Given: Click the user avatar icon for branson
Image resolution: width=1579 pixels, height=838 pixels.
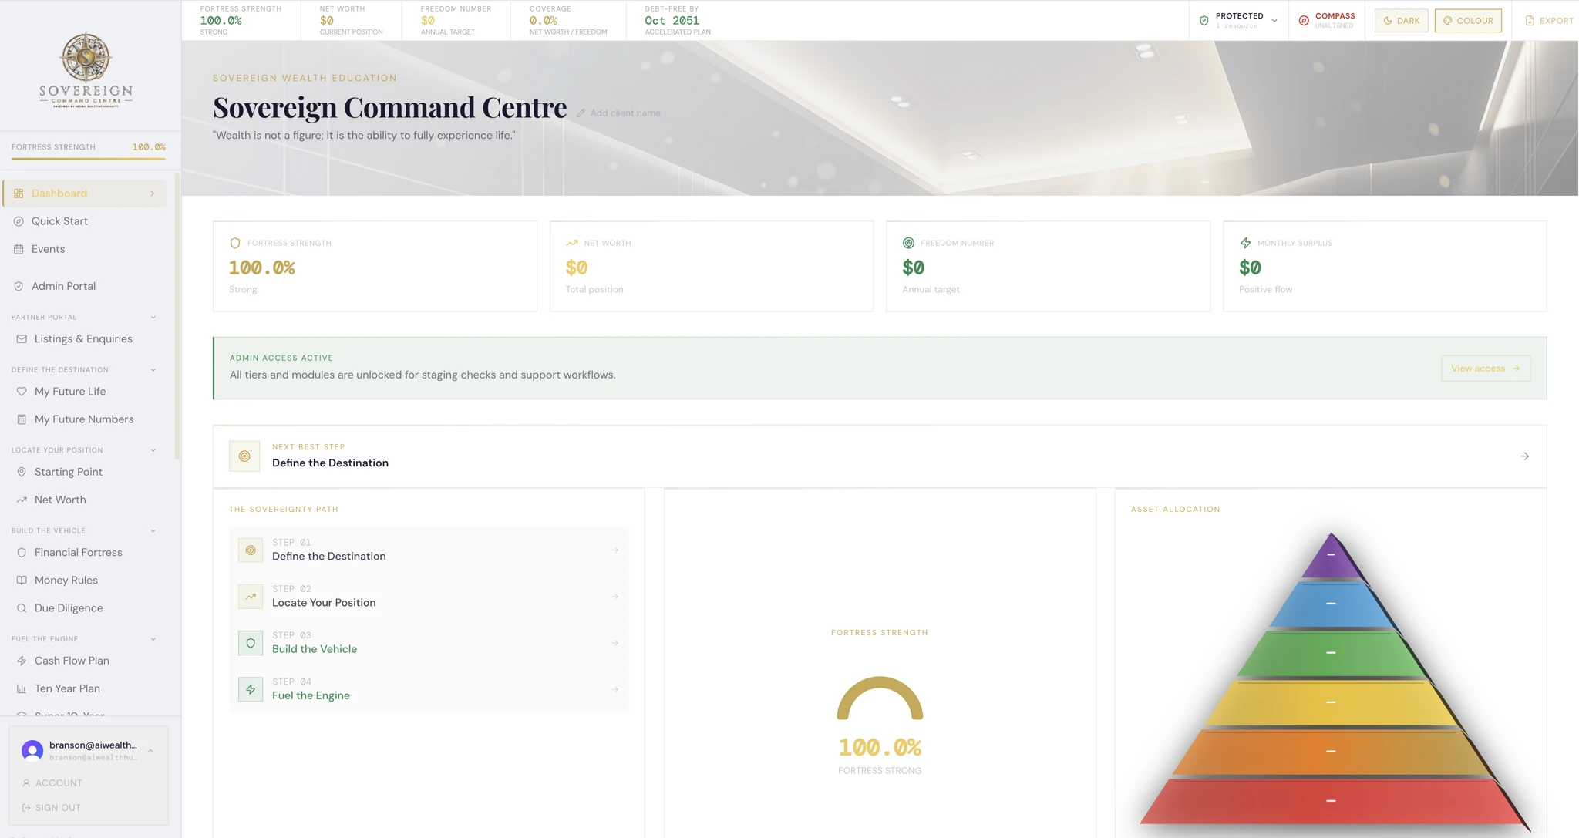Looking at the screenshot, I should pyautogui.click(x=32, y=750).
